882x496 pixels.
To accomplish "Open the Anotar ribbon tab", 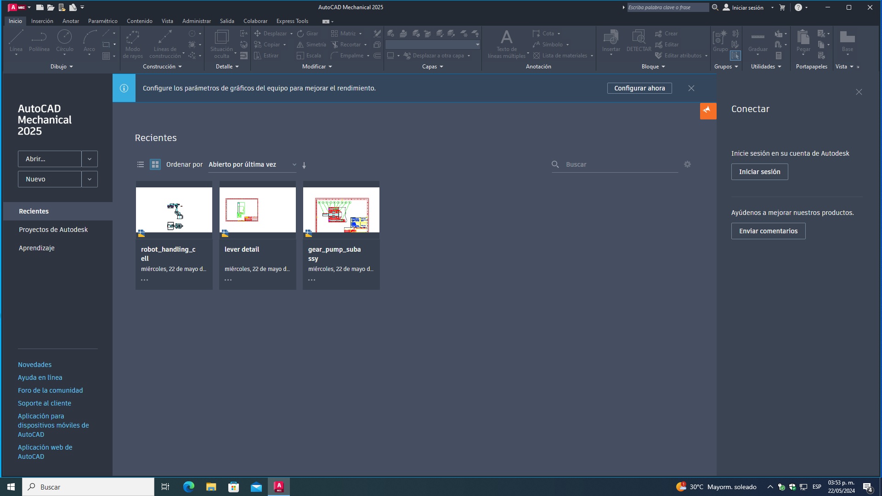I will click(x=71, y=21).
